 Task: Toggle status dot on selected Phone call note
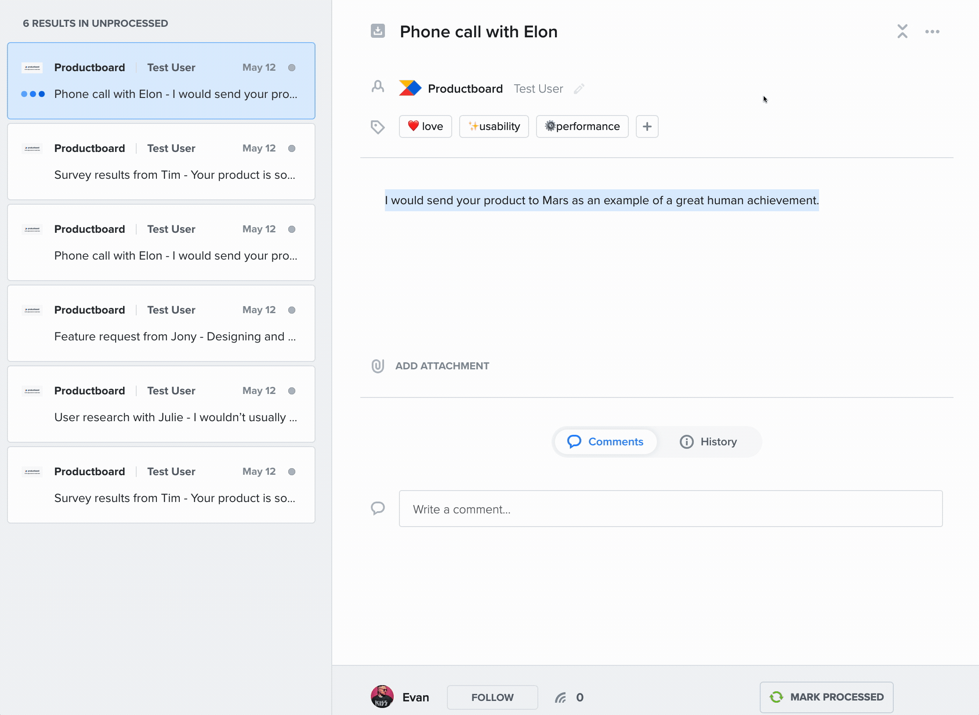point(291,68)
